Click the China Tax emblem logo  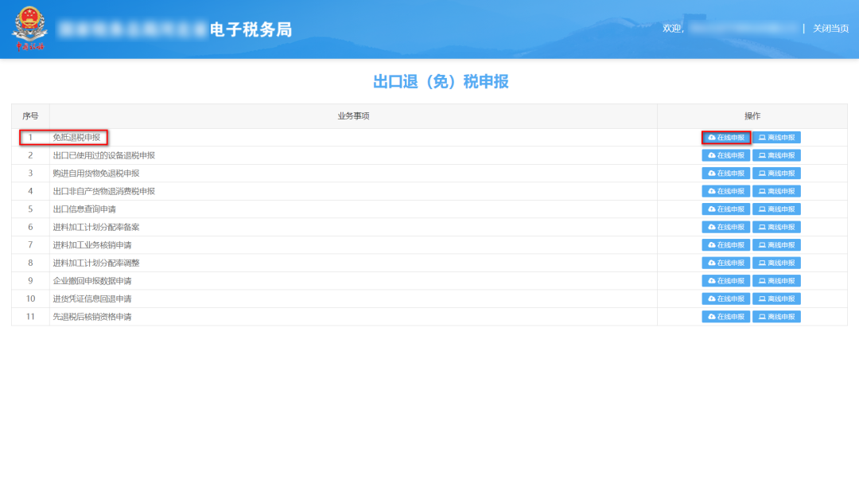[x=29, y=29]
